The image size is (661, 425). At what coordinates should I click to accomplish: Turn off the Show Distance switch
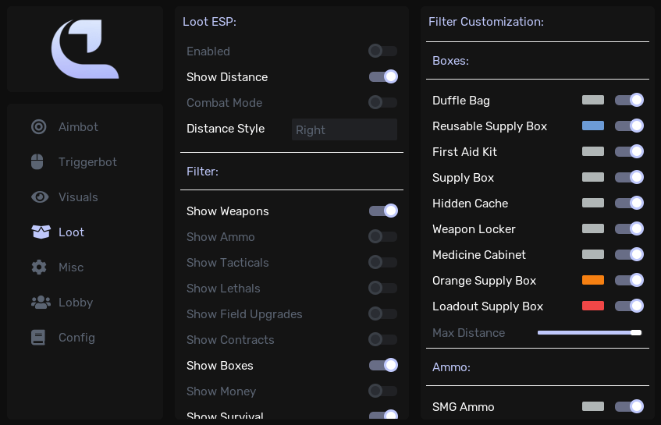[382, 76]
